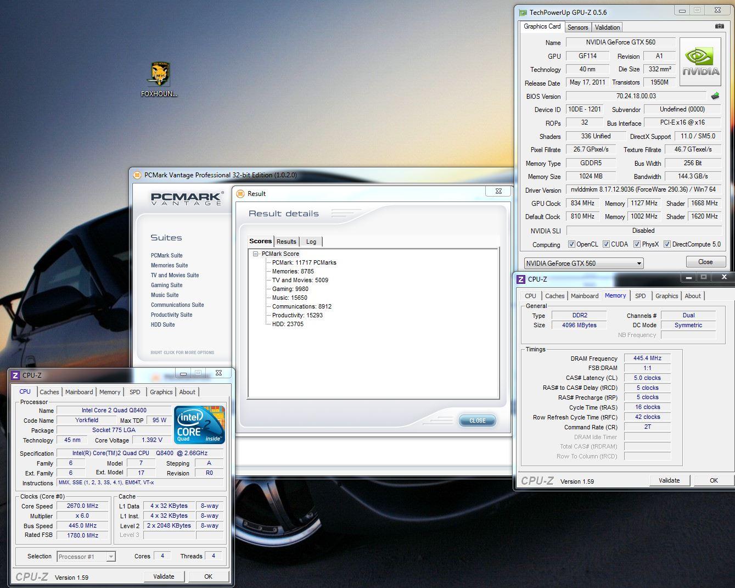Image resolution: width=735 pixels, height=588 pixels.
Task: Open SPD tab in CPU-Z Memory window
Action: coord(641,296)
